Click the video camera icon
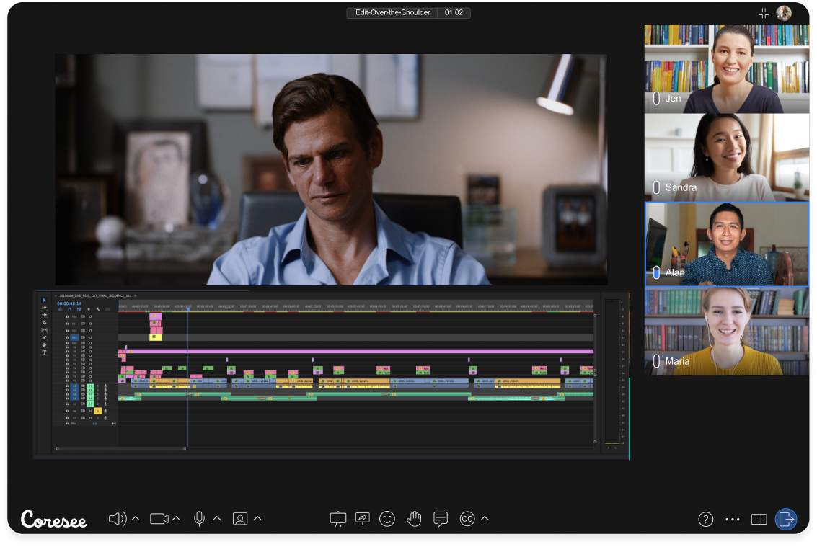This screenshot has height=547, width=817. [159, 519]
